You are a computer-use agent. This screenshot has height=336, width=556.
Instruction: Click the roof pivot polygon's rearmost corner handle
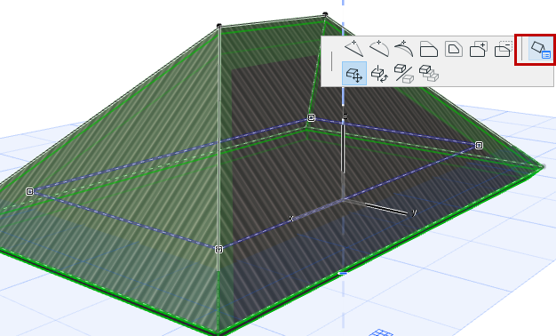click(311, 117)
